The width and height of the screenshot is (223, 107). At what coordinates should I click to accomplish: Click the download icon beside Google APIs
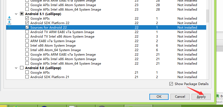9,18
